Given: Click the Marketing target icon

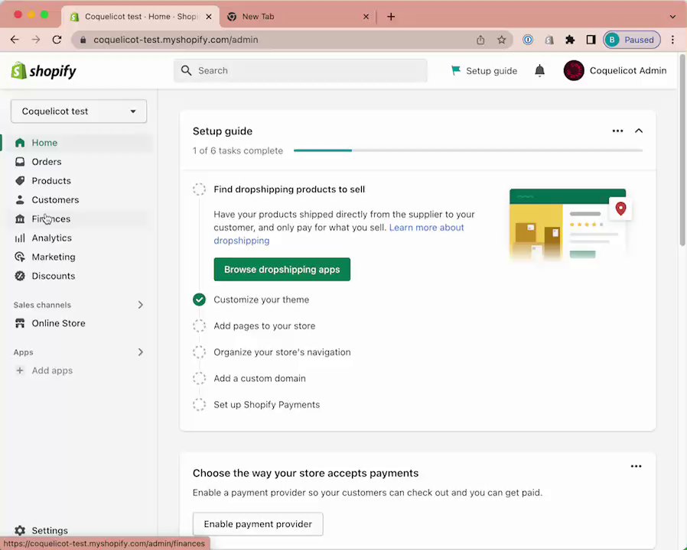Looking at the screenshot, I should pyautogui.click(x=20, y=257).
